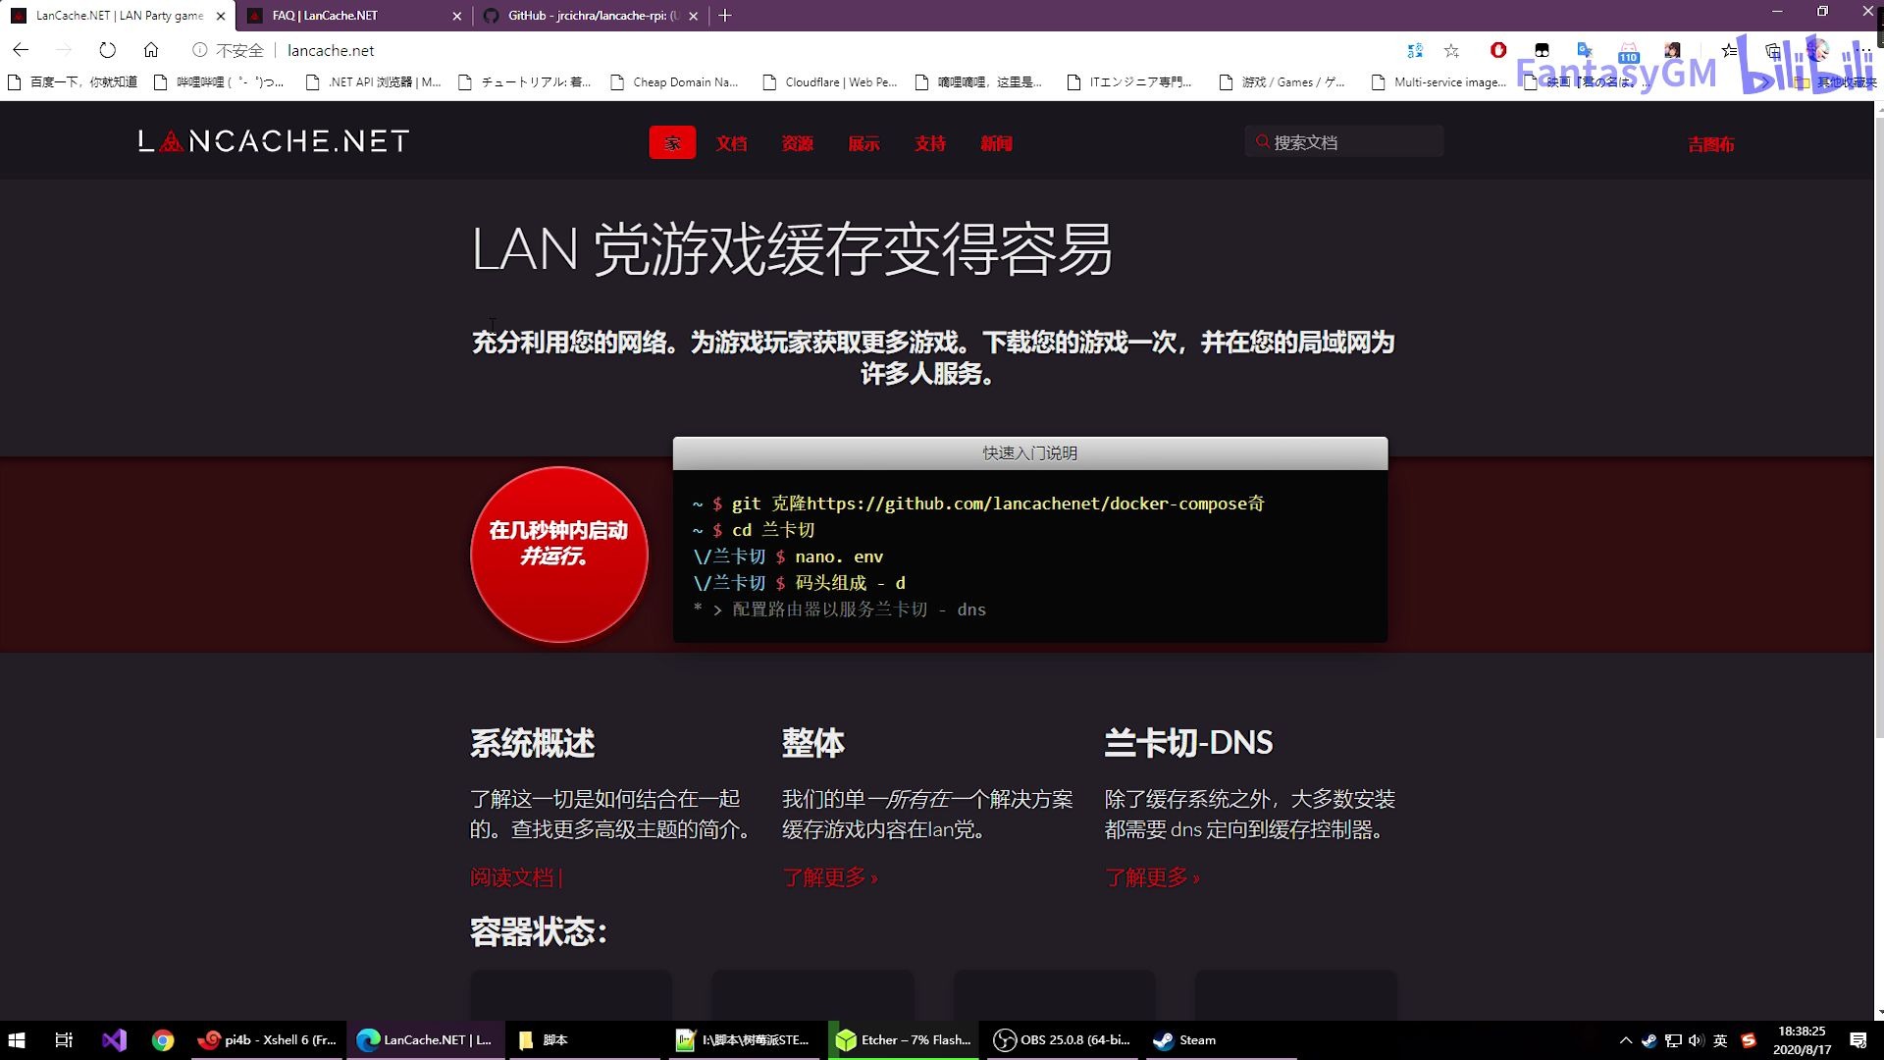Open the 资源 menu item
This screenshot has width=1884, height=1060.
tap(797, 143)
